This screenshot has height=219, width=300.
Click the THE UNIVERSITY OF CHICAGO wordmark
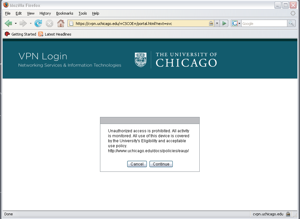(186, 60)
